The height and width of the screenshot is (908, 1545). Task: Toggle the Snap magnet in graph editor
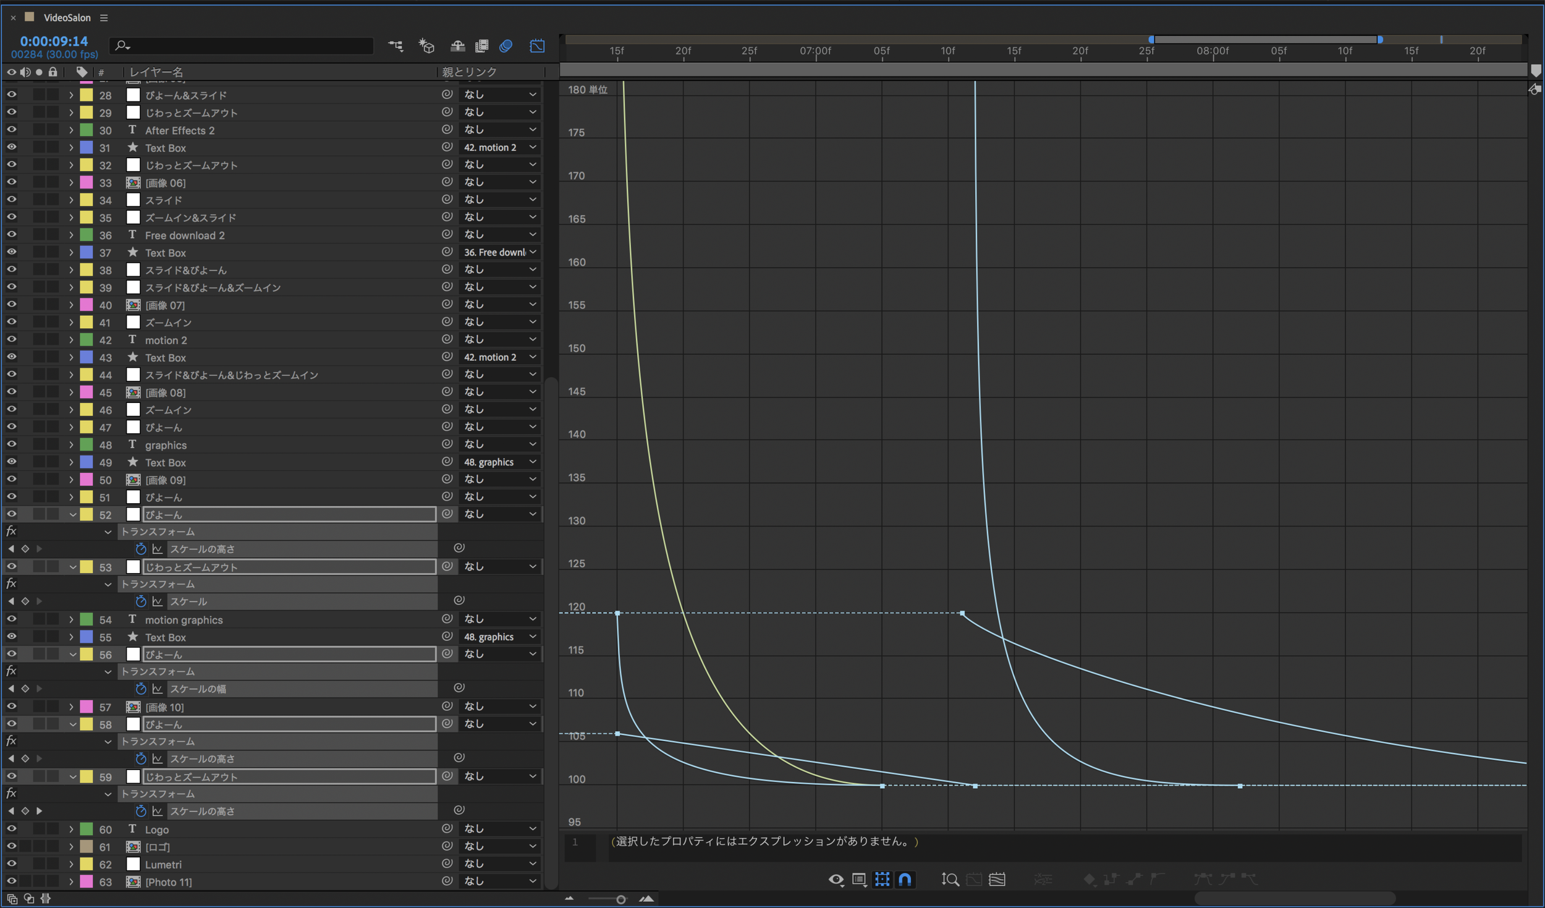point(905,879)
